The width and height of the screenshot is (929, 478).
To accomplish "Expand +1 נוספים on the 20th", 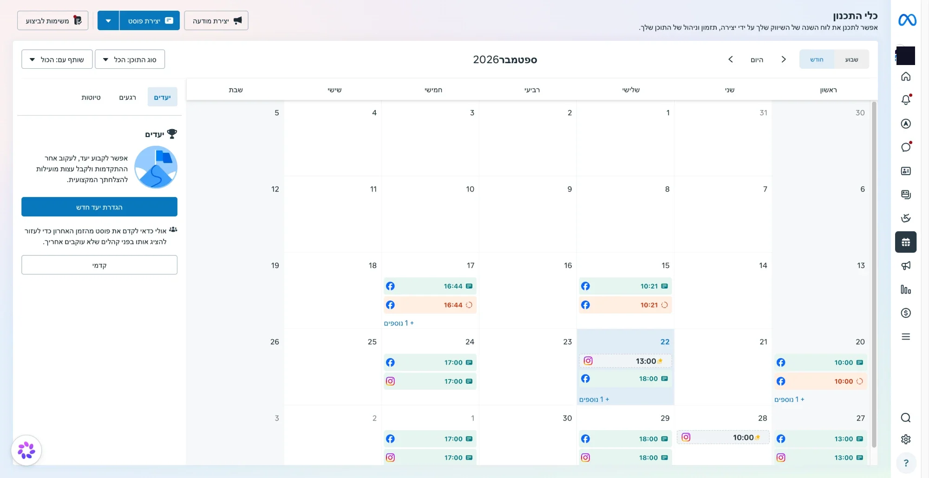I will [789, 399].
